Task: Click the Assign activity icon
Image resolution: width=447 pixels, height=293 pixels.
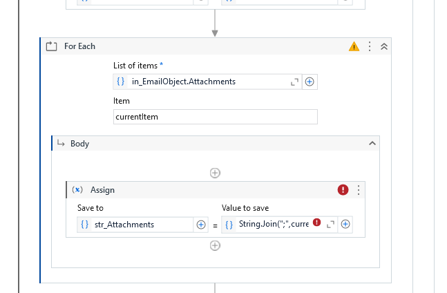Action: [x=77, y=190]
